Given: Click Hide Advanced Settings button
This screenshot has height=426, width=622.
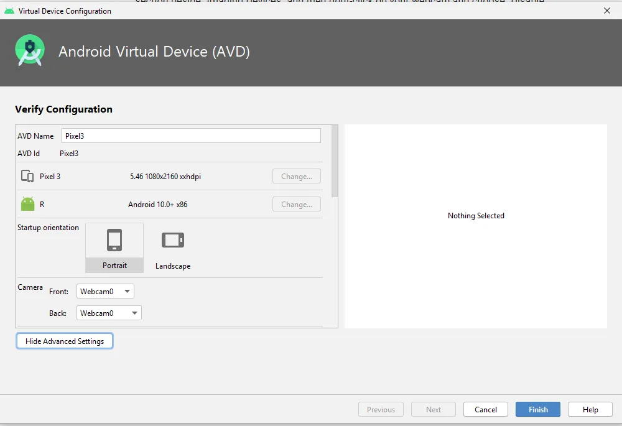Looking at the screenshot, I should (x=65, y=341).
